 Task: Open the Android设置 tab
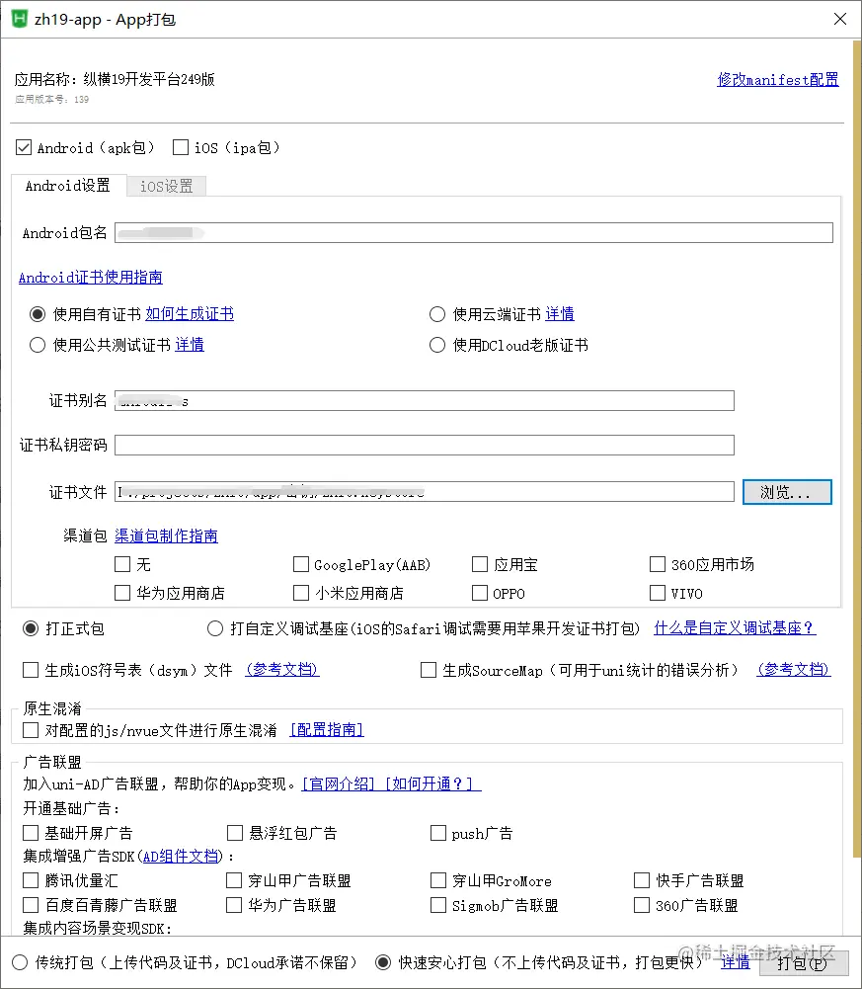(67, 185)
